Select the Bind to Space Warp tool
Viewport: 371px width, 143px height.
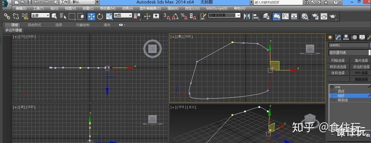pos(25,16)
